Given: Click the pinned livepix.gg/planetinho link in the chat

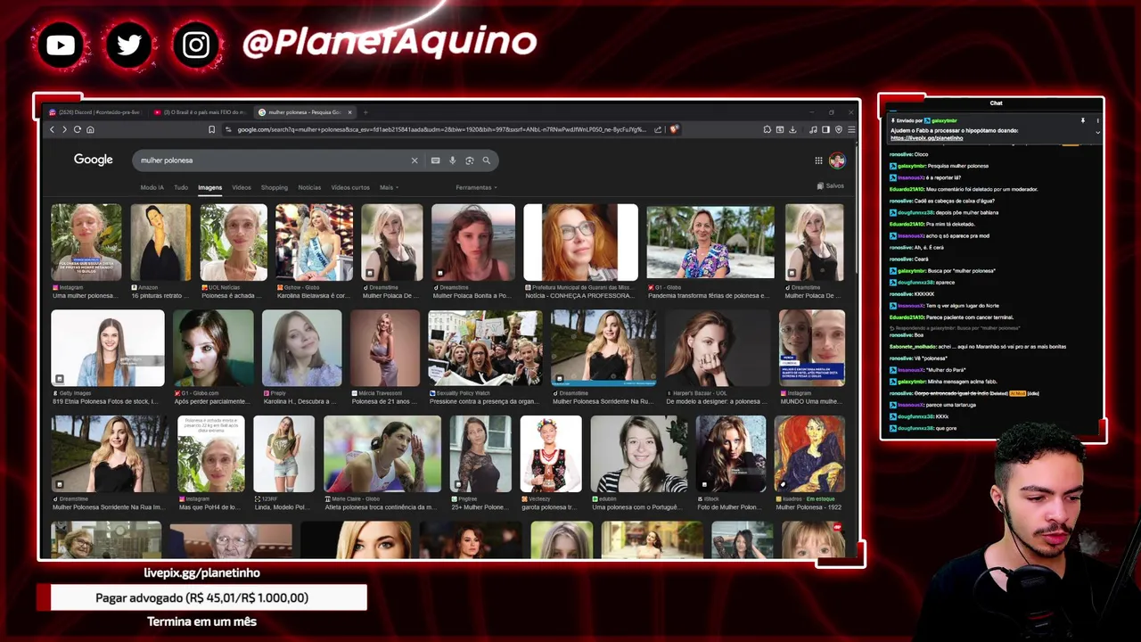Looking at the screenshot, I should tap(927, 138).
